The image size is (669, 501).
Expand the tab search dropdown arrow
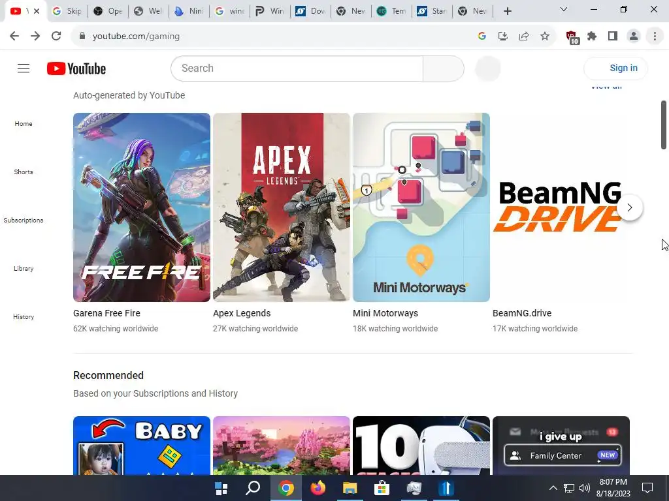[x=564, y=9]
